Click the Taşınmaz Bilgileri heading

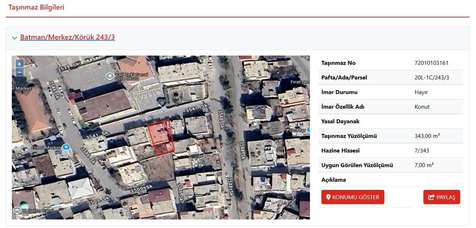tap(36, 8)
